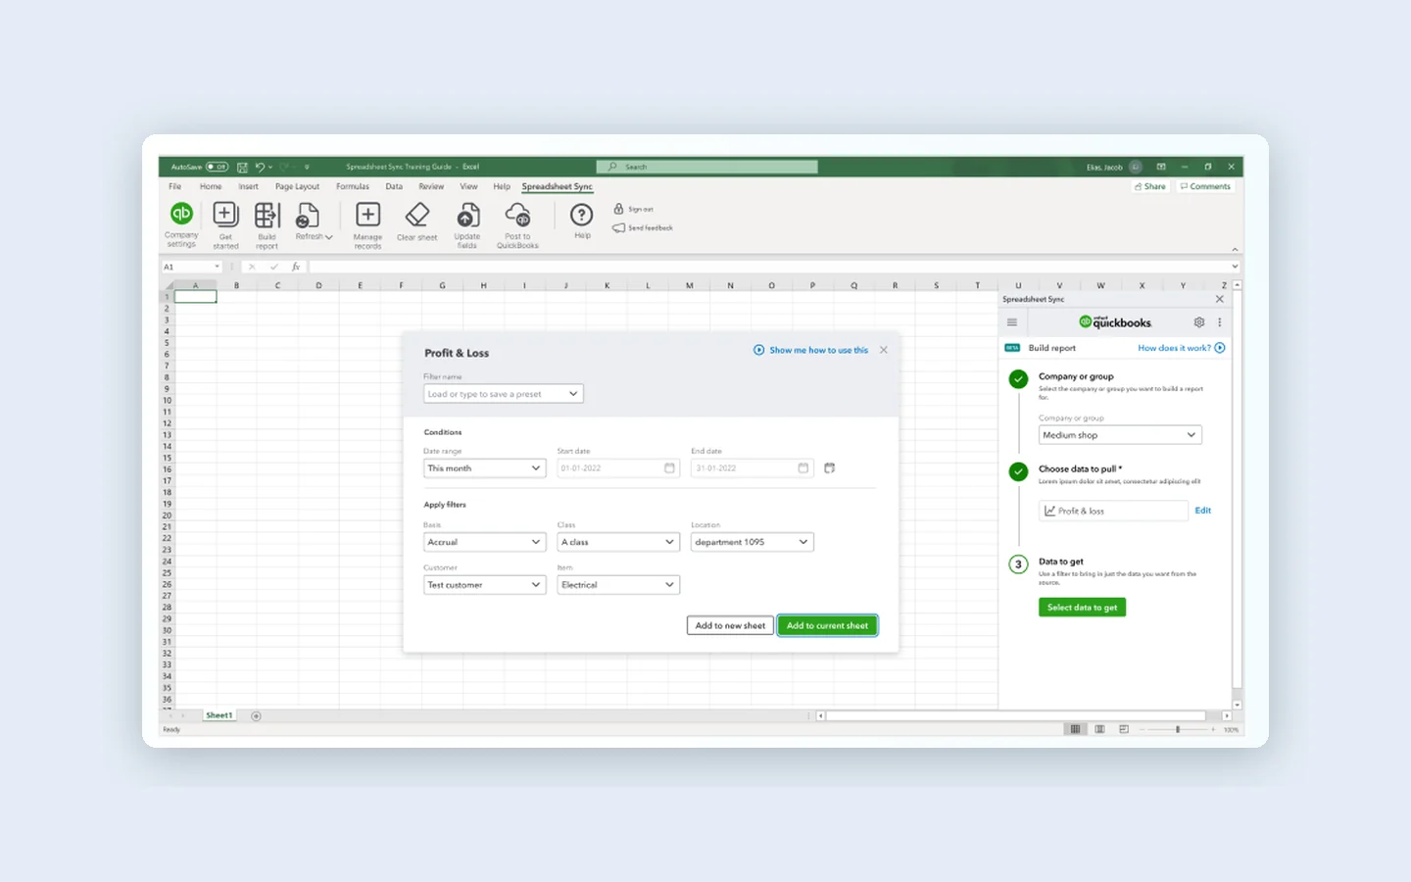
Task: Open the Formulas ribbon tab
Action: [x=353, y=186]
